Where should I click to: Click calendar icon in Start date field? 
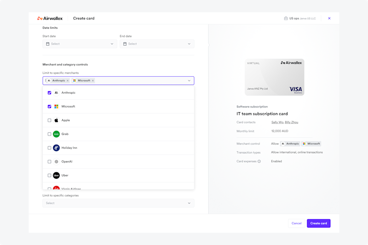tap(48, 44)
